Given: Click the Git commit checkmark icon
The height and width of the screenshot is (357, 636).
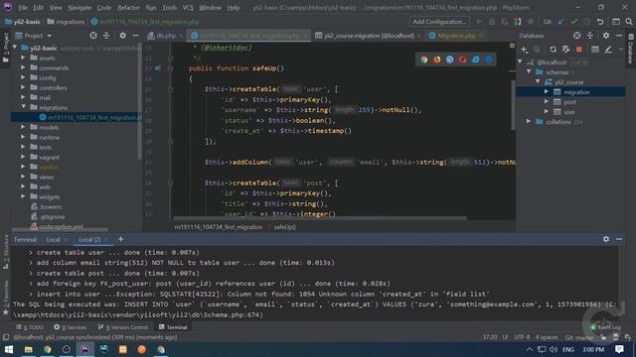Looking at the screenshot, I should tap(573, 22).
